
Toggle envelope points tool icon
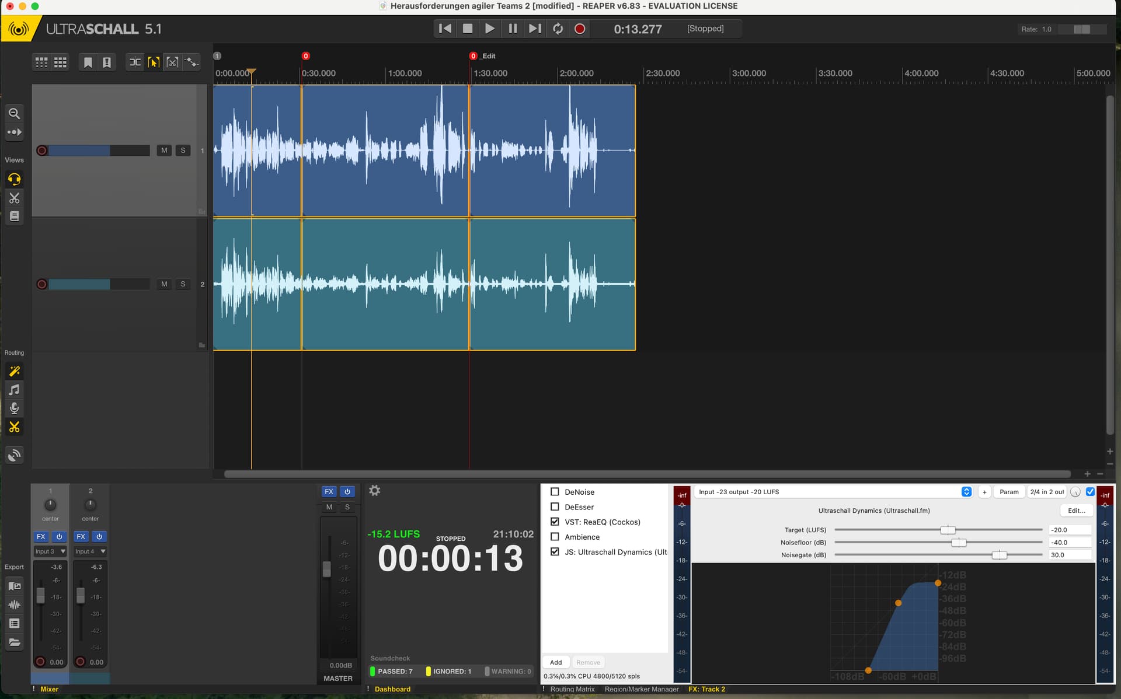(x=191, y=62)
